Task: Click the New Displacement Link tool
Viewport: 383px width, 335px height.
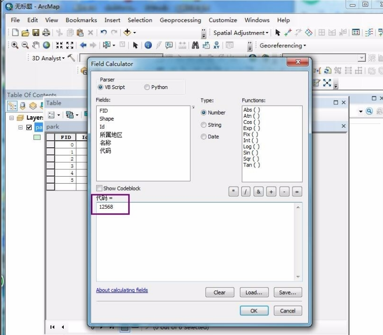Action: coord(288,33)
